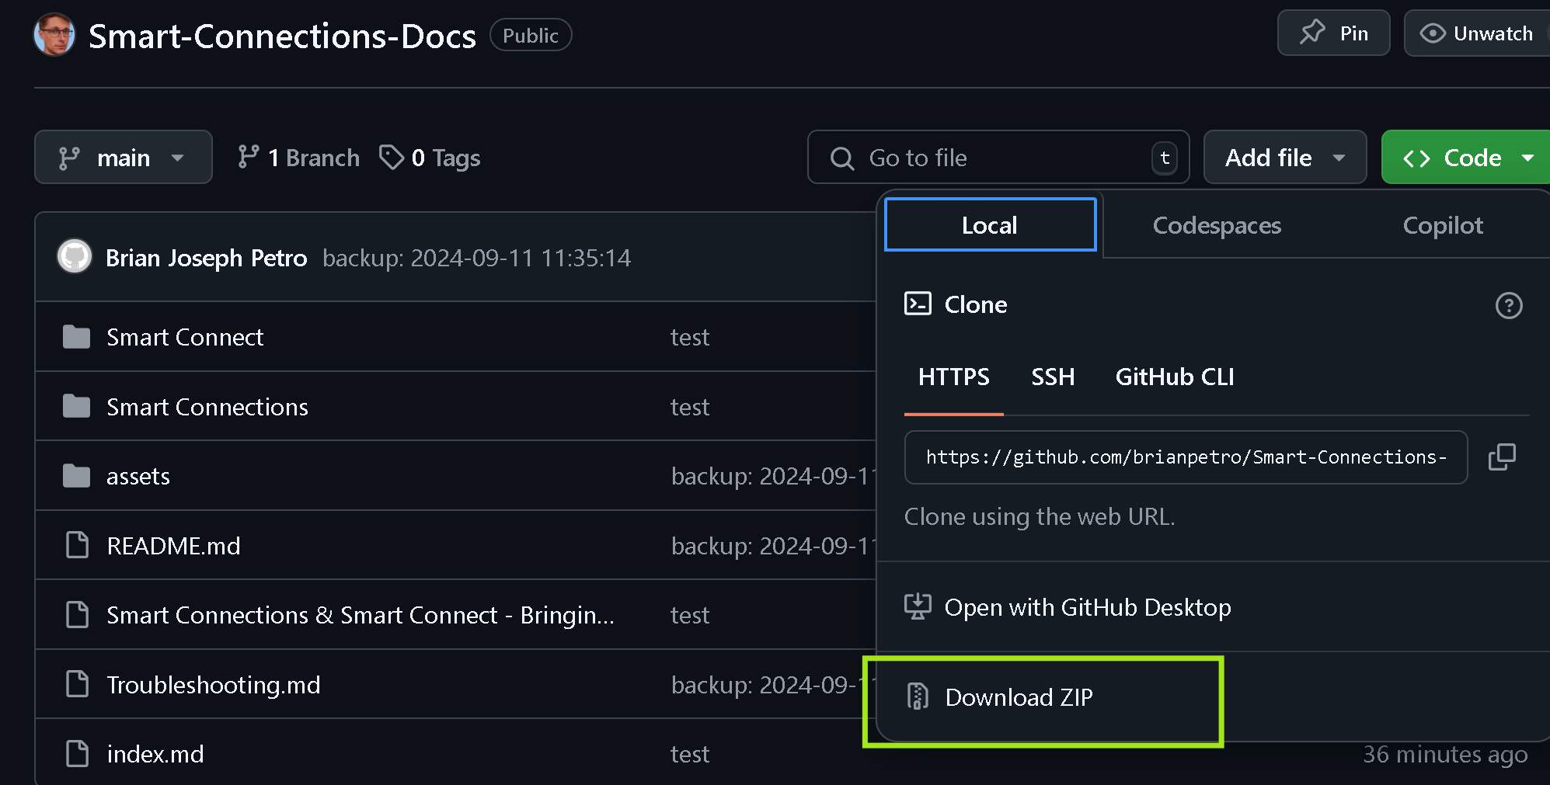Viewport: 1550px width, 785px height.
Task: Open backup commit message in assets row
Action: [x=773, y=476]
